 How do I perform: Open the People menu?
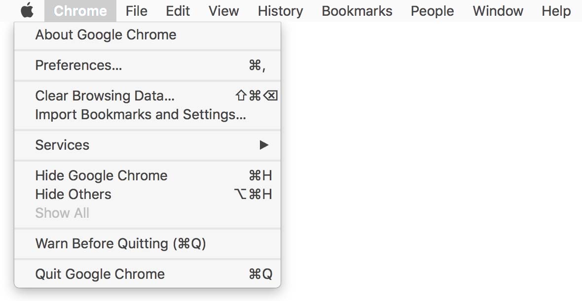pos(432,10)
